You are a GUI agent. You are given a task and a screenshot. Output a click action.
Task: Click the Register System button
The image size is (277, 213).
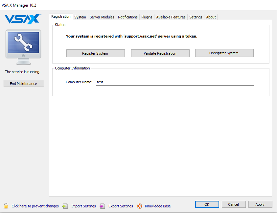coord(96,53)
